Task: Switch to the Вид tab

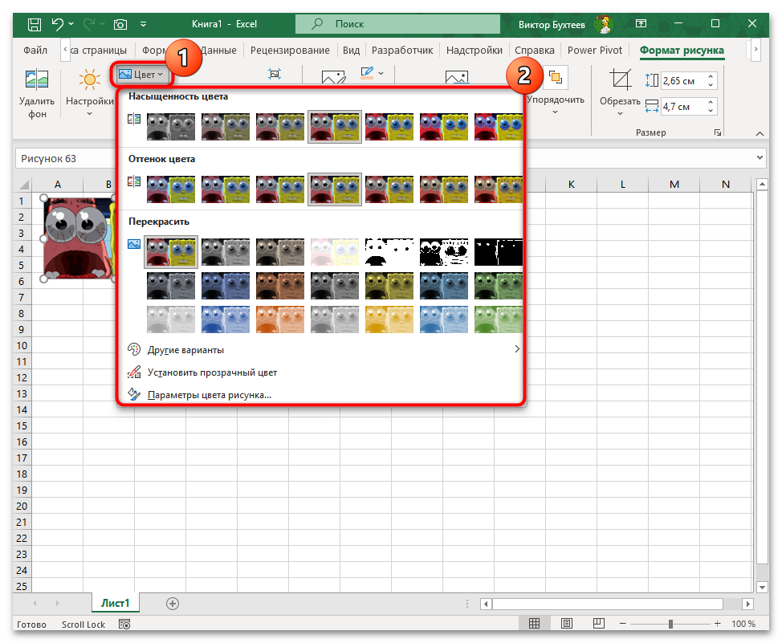Action: tap(351, 50)
